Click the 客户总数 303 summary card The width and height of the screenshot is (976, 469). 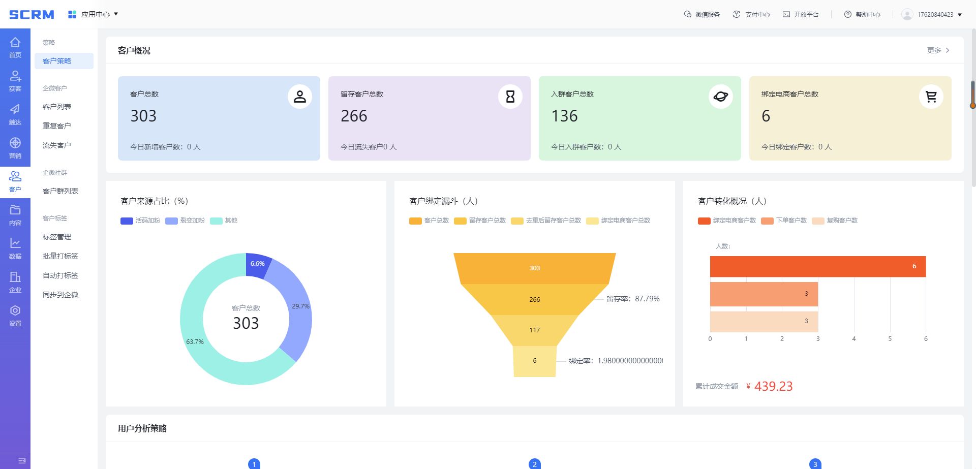point(219,118)
